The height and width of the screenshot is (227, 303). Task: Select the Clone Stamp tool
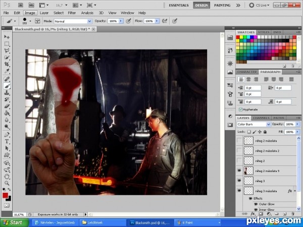(x=7, y=93)
